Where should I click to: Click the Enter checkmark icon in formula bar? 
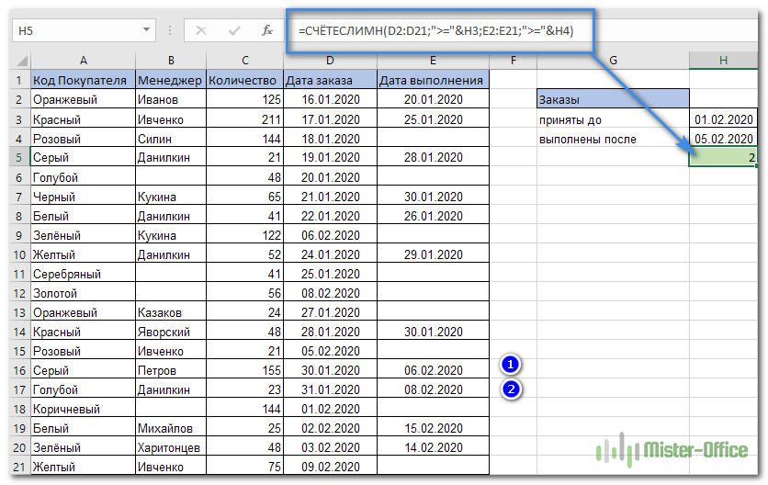click(233, 30)
